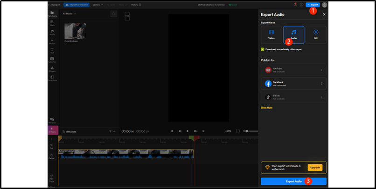Select GIF as export type
The image size is (376, 189).
[316, 35]
